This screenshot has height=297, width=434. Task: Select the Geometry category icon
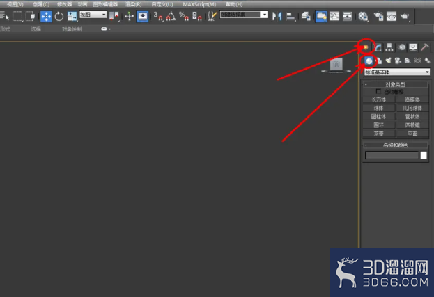click(369, 61)
